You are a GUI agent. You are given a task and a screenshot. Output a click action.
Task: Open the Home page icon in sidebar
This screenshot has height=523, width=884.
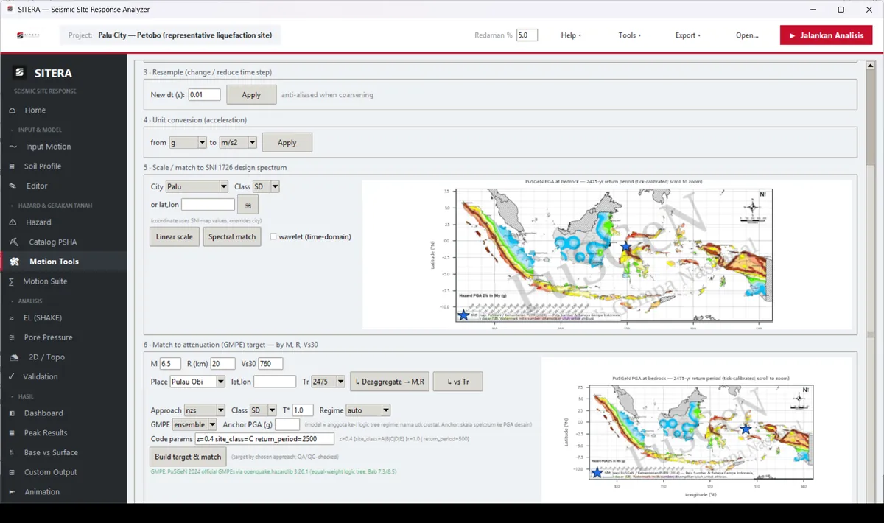point(12,110)
